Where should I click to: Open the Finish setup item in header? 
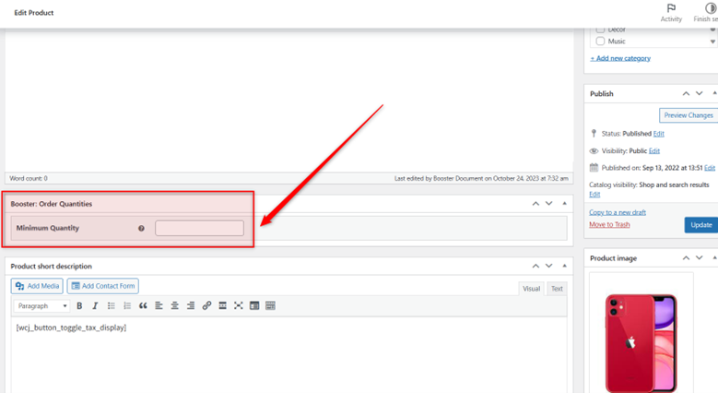click(x=708, y=12)
